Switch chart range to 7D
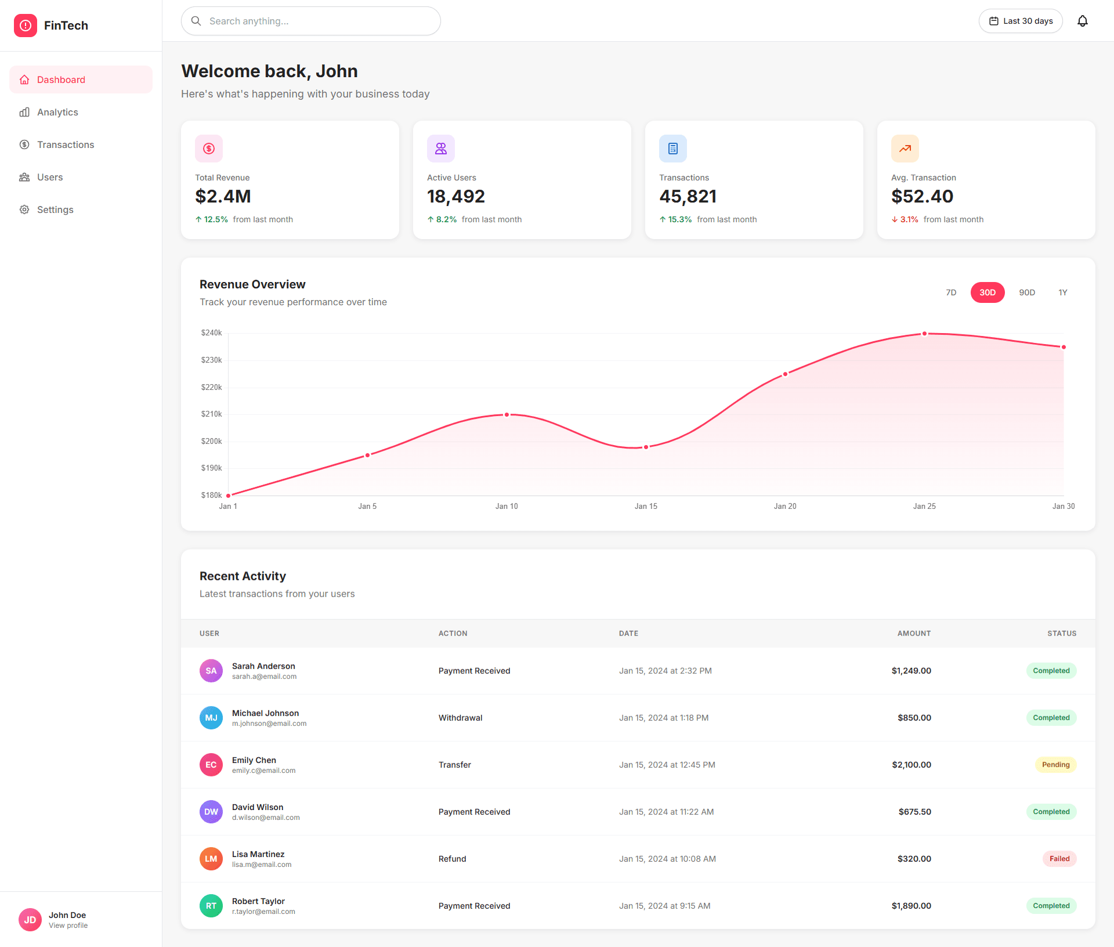1114x947 pixels. coord(951,292)
